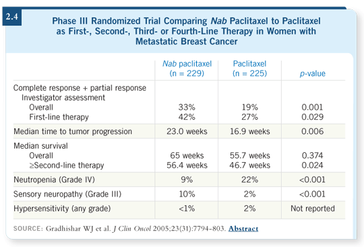The image size is (364, 247).
Task: Click the table title heading text
Action: click(x=186, y=31)
